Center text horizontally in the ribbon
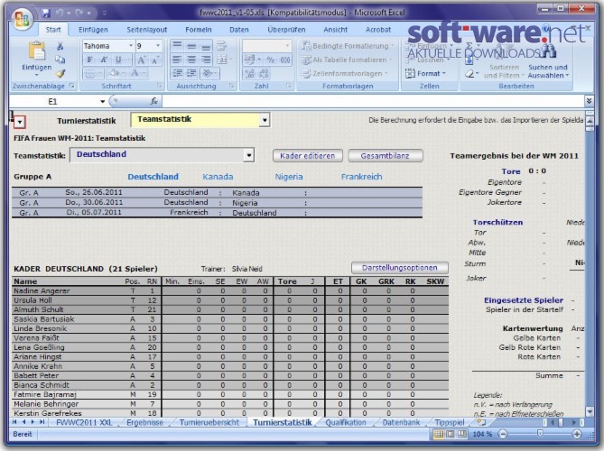Image resolution: width=604 pixels, height=451 pixels. click(191, 60)
